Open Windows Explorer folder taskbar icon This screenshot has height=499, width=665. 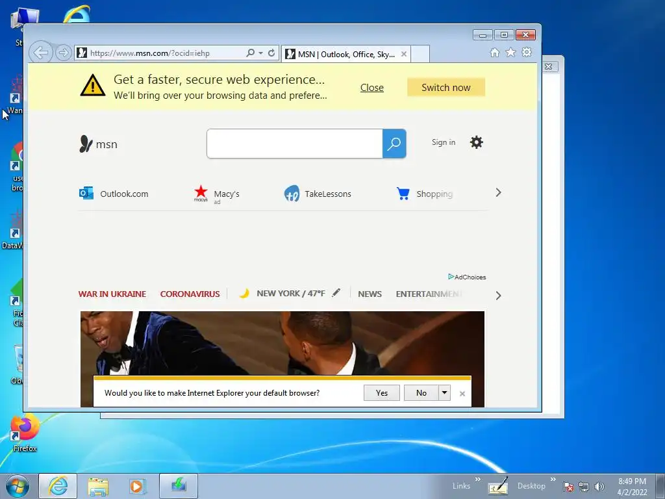tap(98, 486)
